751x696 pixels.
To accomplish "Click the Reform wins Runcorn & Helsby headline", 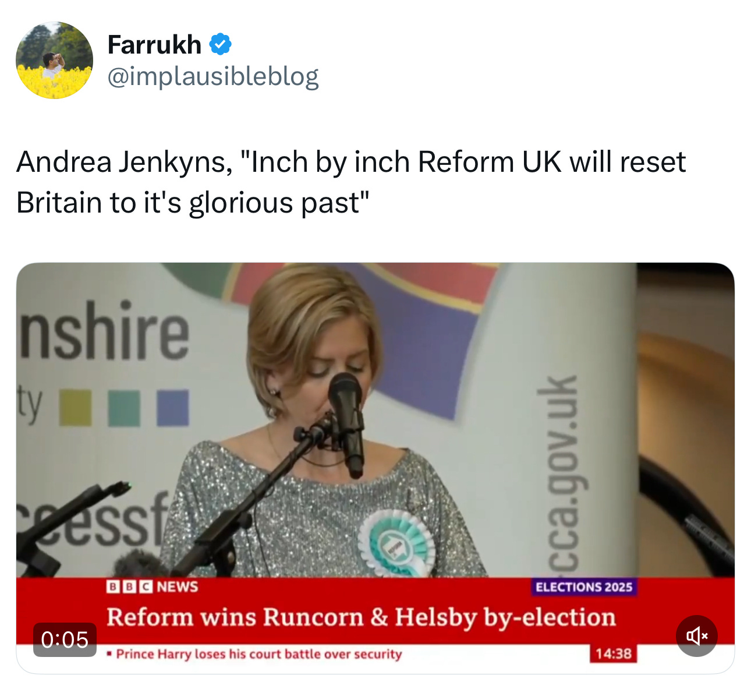I will pyautogui.click(x=361, y=617).
